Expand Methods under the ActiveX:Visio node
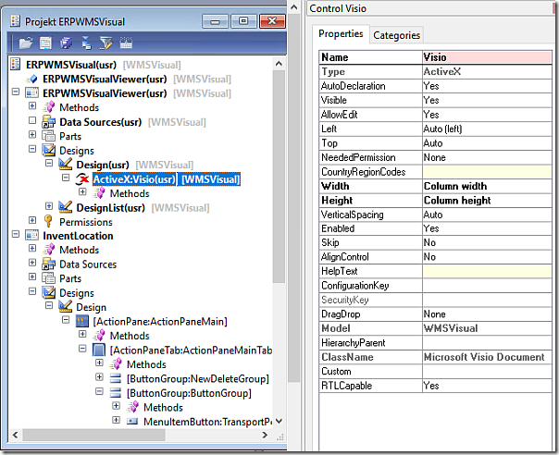The width and height of the screenshot is (559, 455). 82,193
